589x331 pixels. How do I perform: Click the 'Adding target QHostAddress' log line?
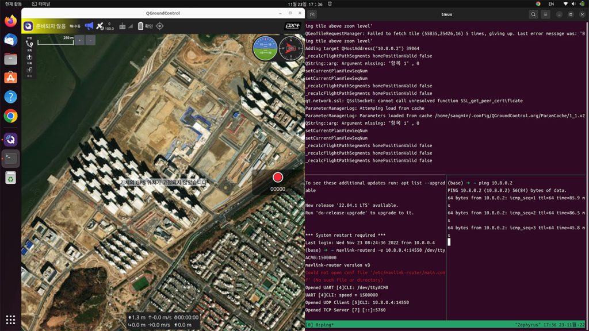click(x=362, y=48)
